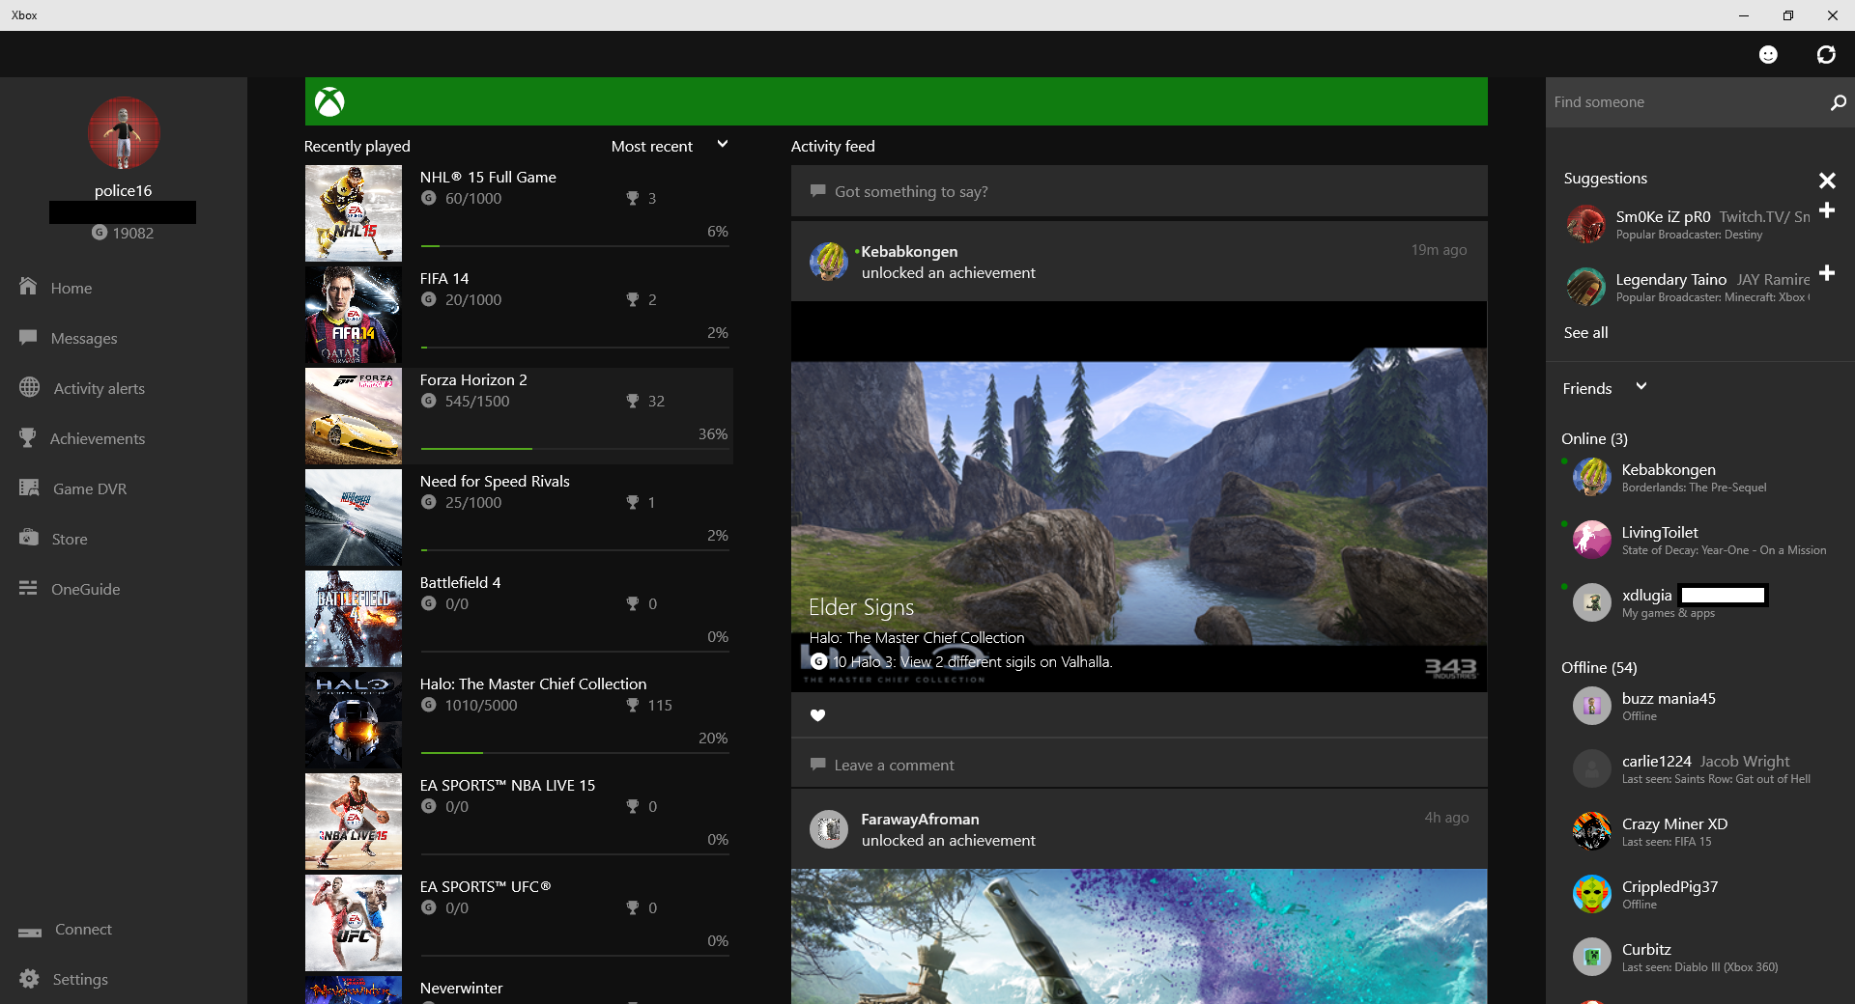Click Neverwinter game title
The image size is (1855, 1004).
(x=461, y=988)
